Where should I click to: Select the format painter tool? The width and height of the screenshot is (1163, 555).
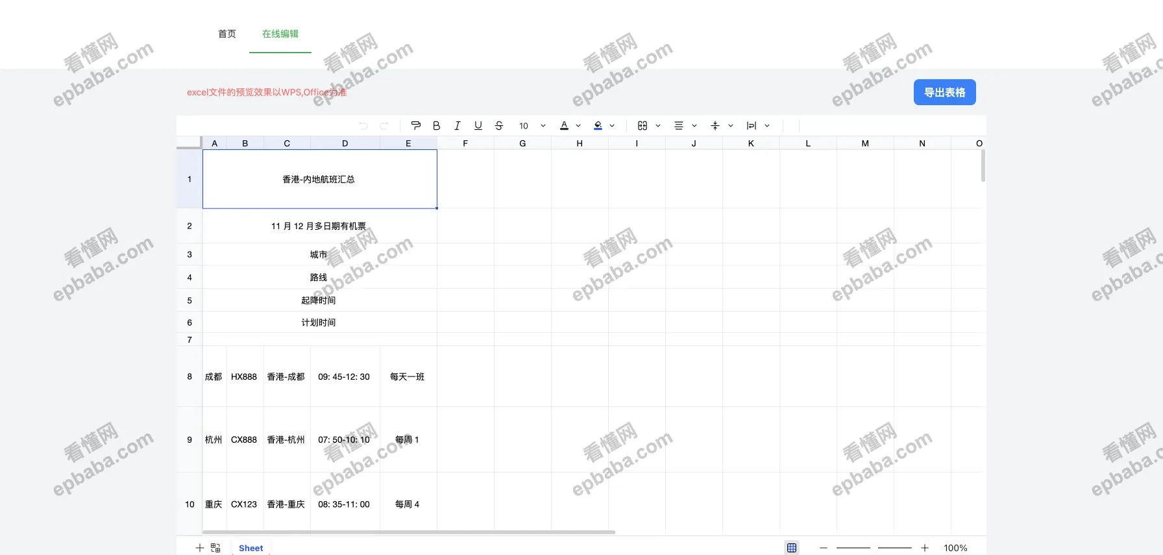coord(416,125)
